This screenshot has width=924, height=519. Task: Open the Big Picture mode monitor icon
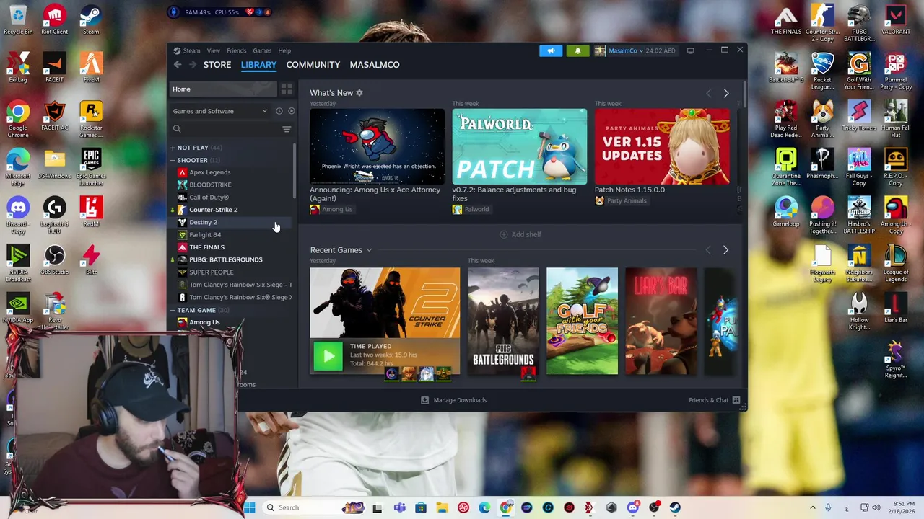point(690,50)
